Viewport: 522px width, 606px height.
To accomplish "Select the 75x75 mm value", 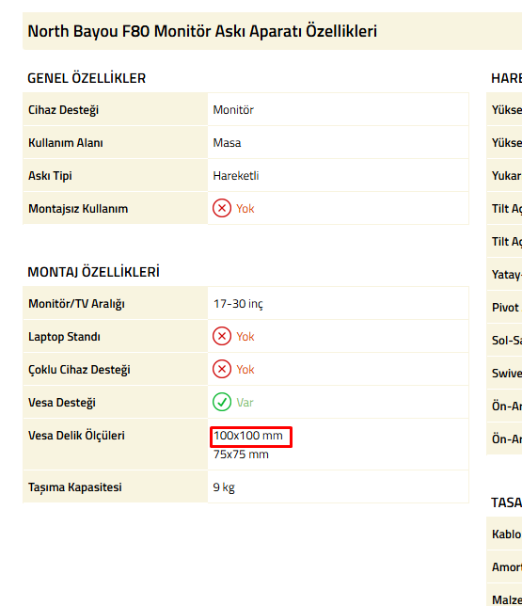I will (x=241, y=454).
